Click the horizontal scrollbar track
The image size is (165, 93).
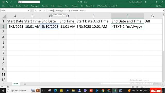click(x=132, y=84)
